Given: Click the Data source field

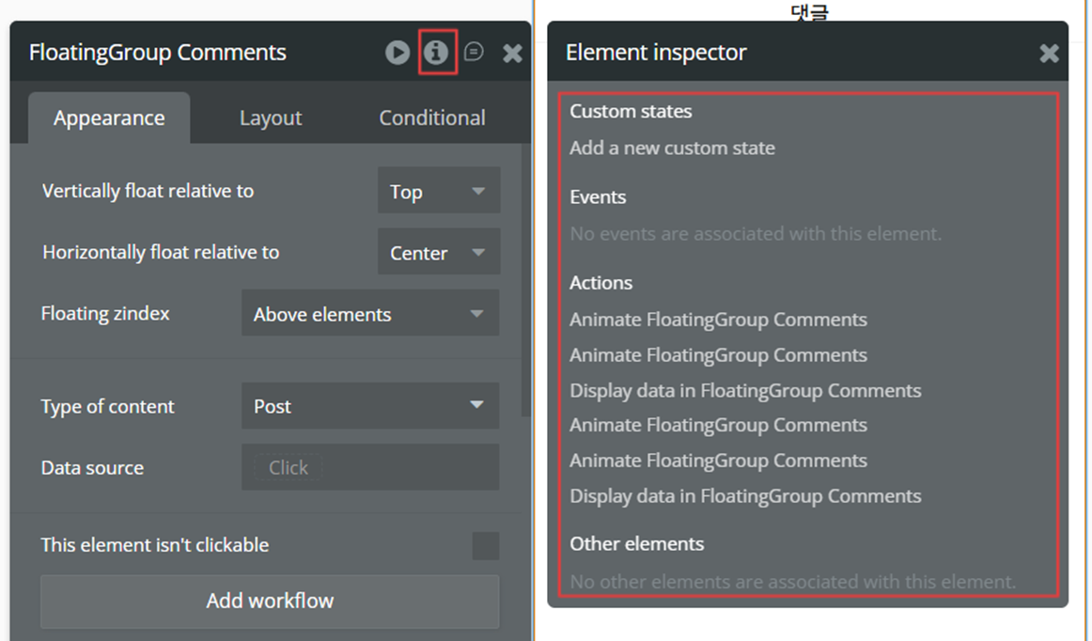Looking at the screenshot, I should (369, 468).
